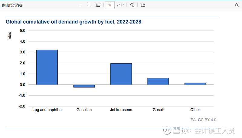Click the 'Lpg and naphtha' axis label

tap(47, 110)
